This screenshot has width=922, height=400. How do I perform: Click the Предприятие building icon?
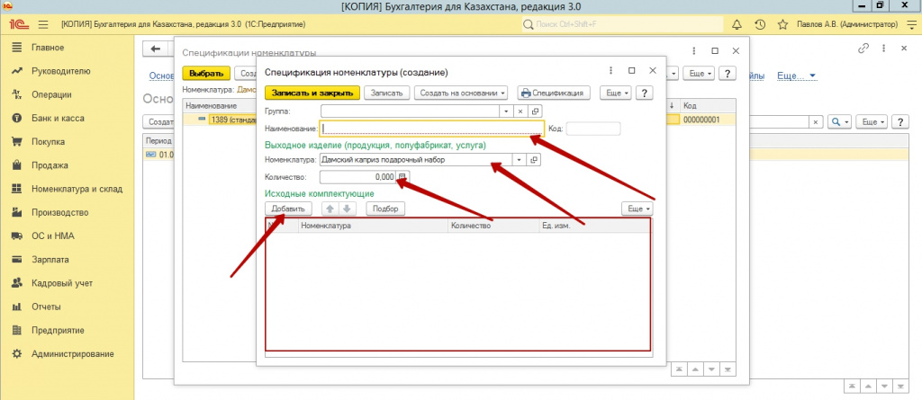tap(17, 330)
